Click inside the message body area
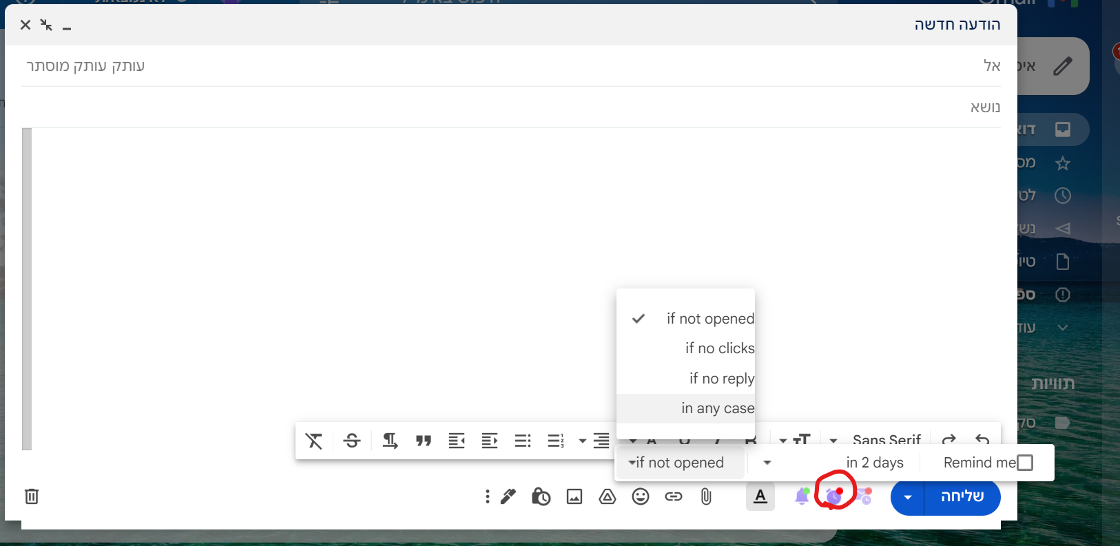This screenshot has height=546, width=1120. pyautogui.click(x=515, y=275)
